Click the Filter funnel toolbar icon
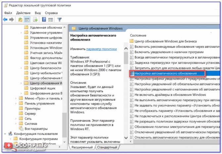The image size is (222, 154). coord(59,20)
